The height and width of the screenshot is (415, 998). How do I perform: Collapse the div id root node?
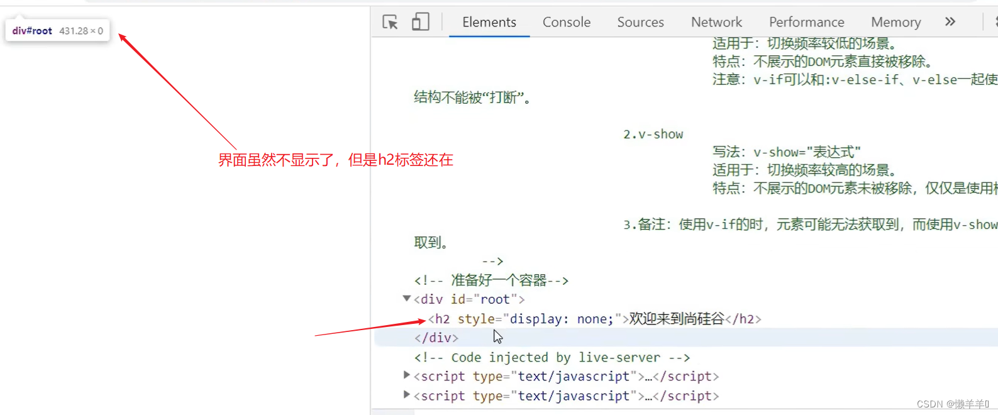click(406, 299)
